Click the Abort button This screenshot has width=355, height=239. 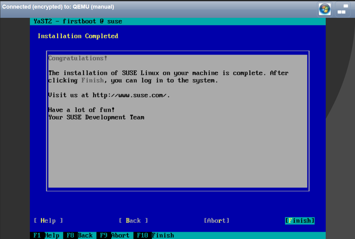click(x=217, y=221)
